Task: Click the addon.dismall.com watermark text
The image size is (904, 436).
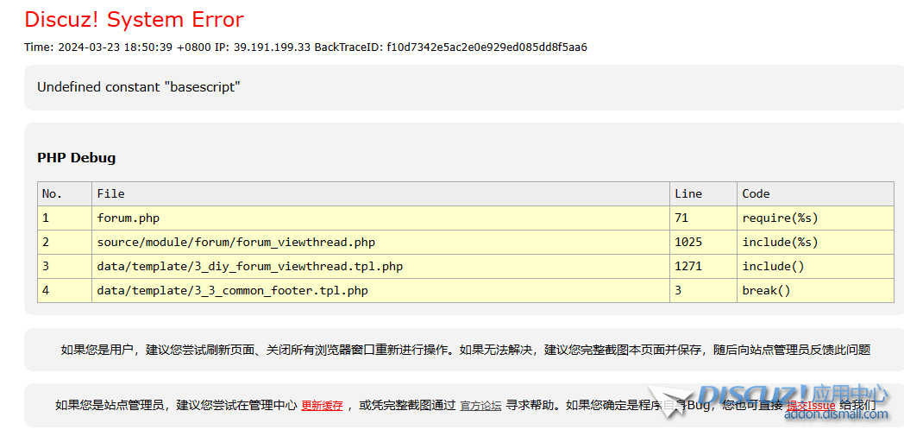Action: point(835,414)
